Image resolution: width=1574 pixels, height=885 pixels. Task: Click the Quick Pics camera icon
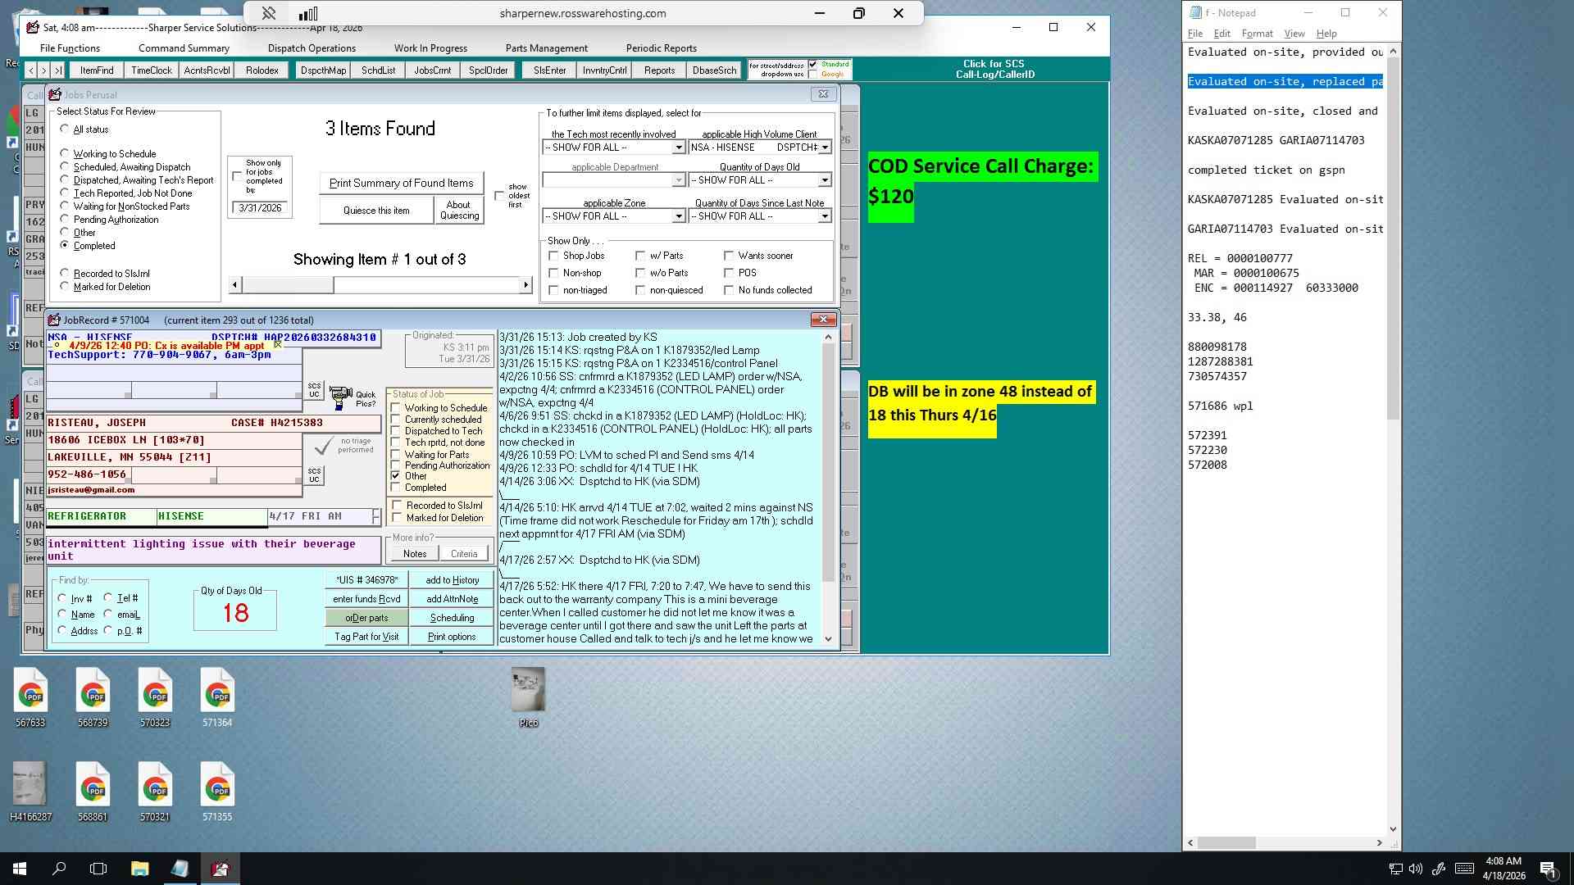pyautogui.click(x=340, y=398)
